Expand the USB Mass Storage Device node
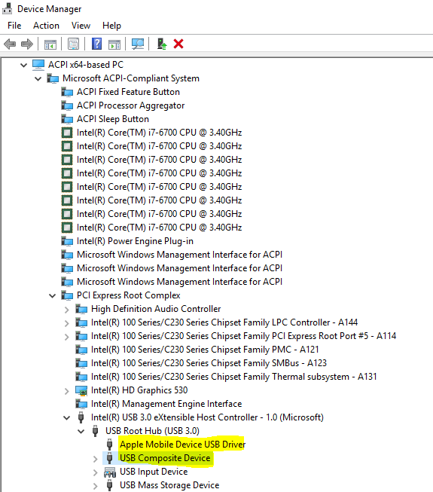The image size is (433, 492). tap(96, 486)
